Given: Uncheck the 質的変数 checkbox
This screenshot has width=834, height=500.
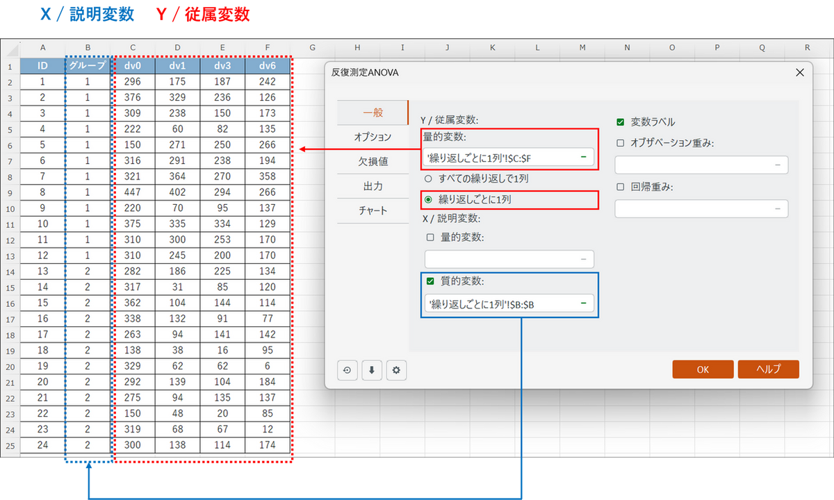Looking at the screenshot, I should [x=430, y=281].
